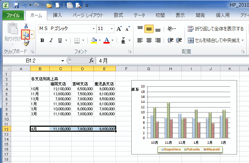Click 折り返して全体を表示する wrap text button

click(x=216, y=29)
